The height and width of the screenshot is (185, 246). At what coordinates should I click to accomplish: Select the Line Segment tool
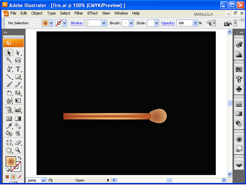pyautogui.click(x=9, y=77)
